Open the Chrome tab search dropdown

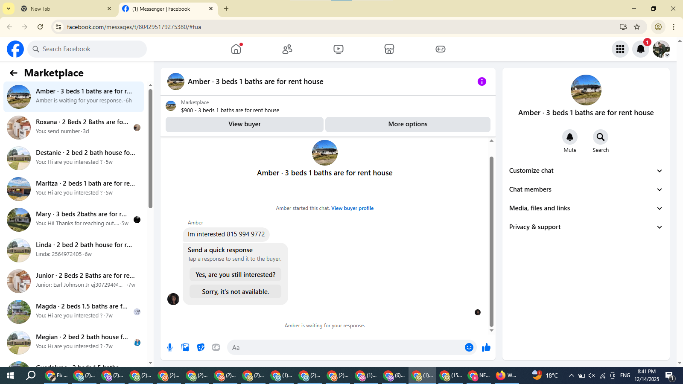coord(9,9)
